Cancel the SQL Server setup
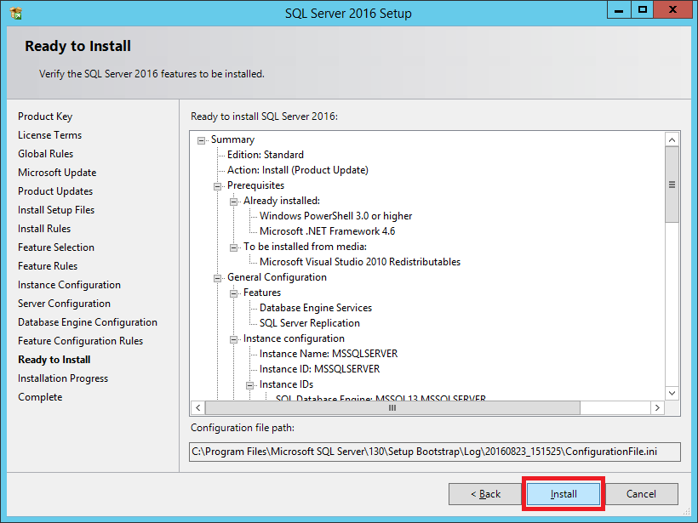698x523 pixels. pos(641,494)
